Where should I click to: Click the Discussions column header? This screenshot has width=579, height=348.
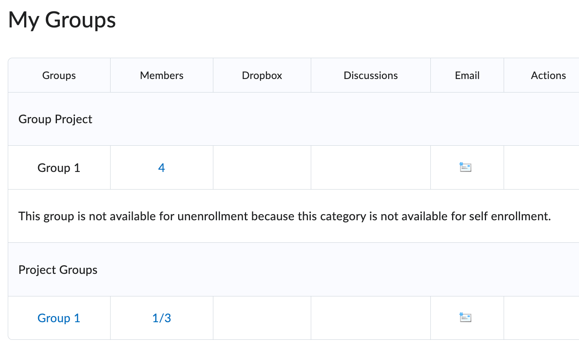pyautogui.click(x=371, y=75)
